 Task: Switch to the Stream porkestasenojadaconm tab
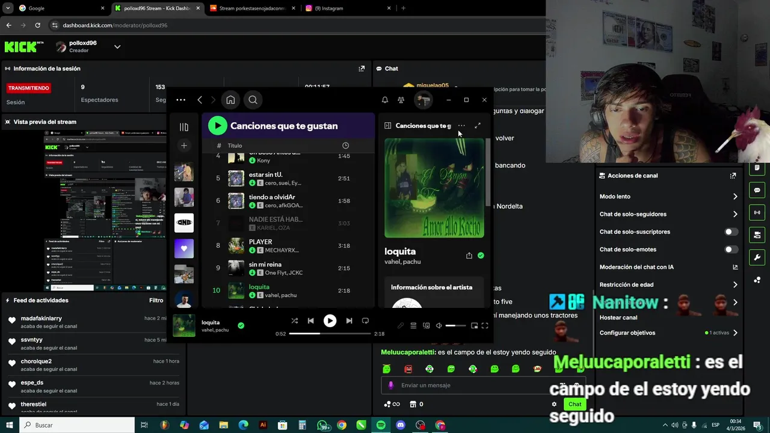251,8
